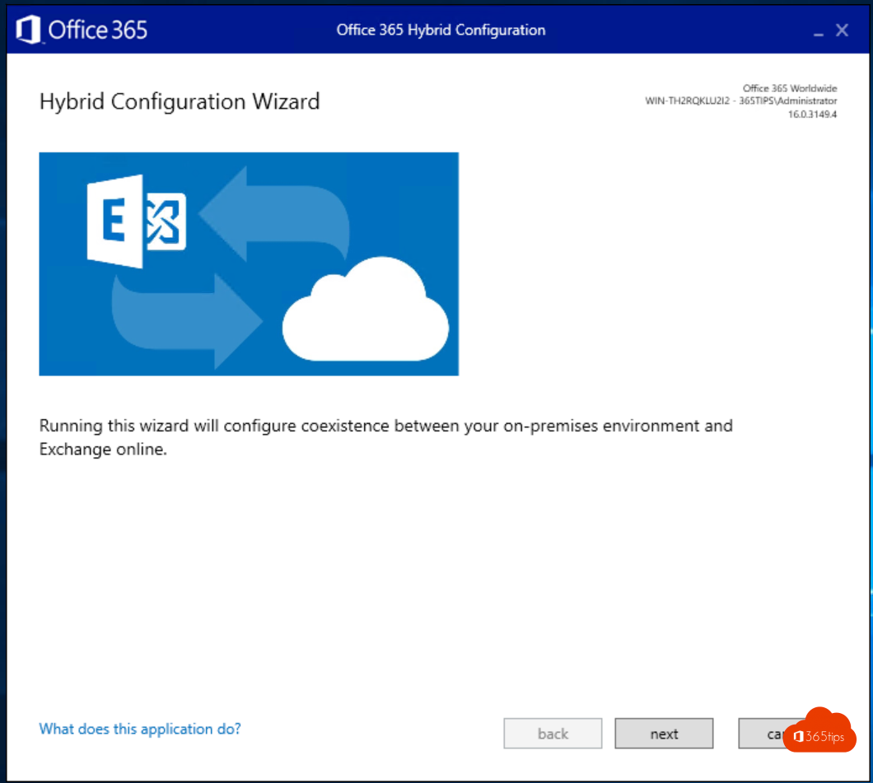
Task: Click the version number 16.0.3149.4
Action: click(x=812, y=114)
